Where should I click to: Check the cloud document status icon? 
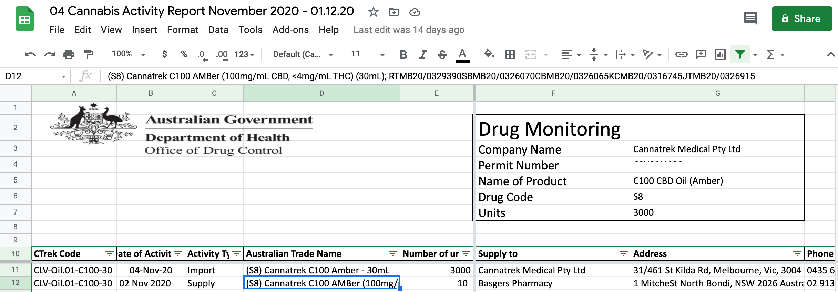tap(415, 12)
